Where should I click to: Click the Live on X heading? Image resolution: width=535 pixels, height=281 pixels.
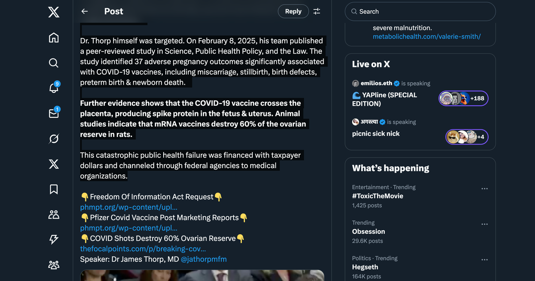click(x=371, y=64)
